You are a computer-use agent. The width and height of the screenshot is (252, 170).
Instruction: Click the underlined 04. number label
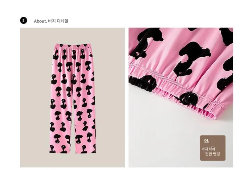coord(206,140)
